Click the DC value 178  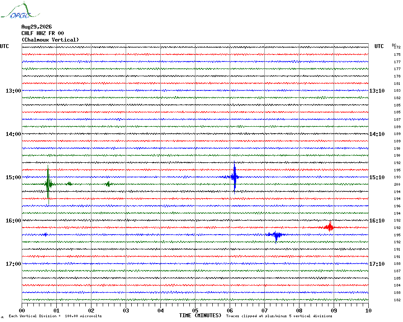397,76
